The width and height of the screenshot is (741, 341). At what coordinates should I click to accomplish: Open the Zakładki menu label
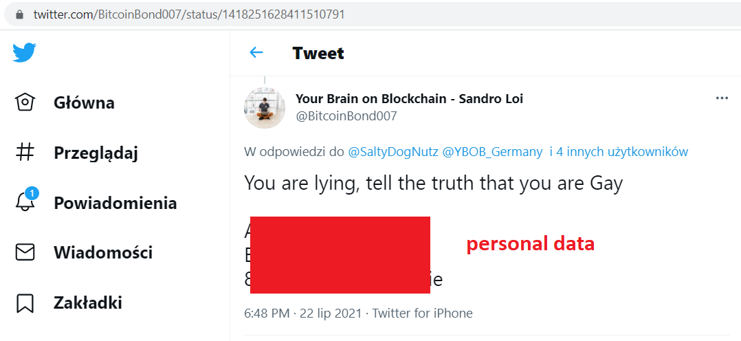(88, 302)
